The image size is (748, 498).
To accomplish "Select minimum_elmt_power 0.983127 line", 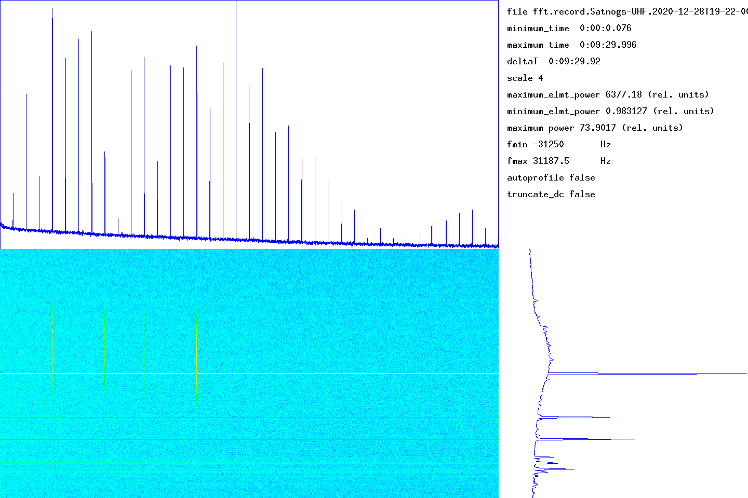I will tap(611, 111).
